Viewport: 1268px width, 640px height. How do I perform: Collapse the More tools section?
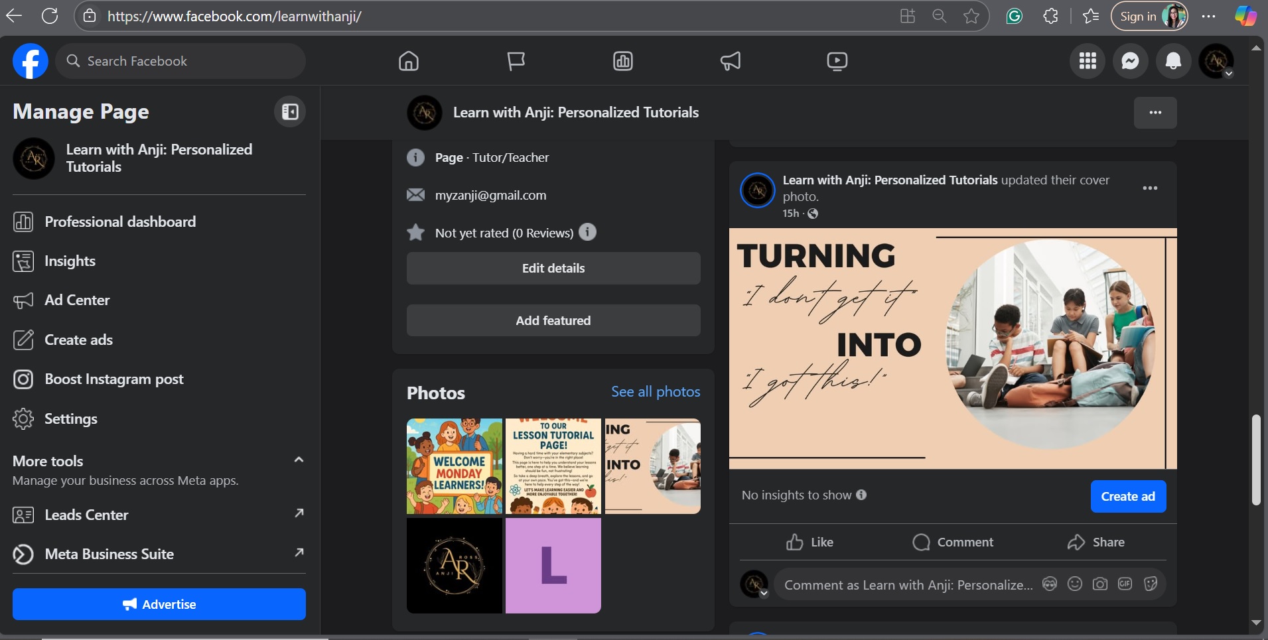(299, 460)
